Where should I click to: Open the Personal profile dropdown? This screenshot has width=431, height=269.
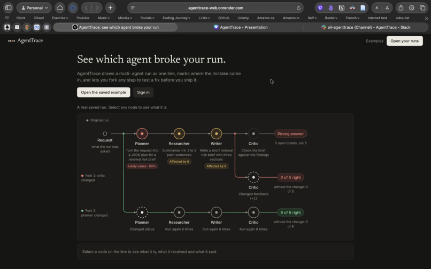click(34, 7)
